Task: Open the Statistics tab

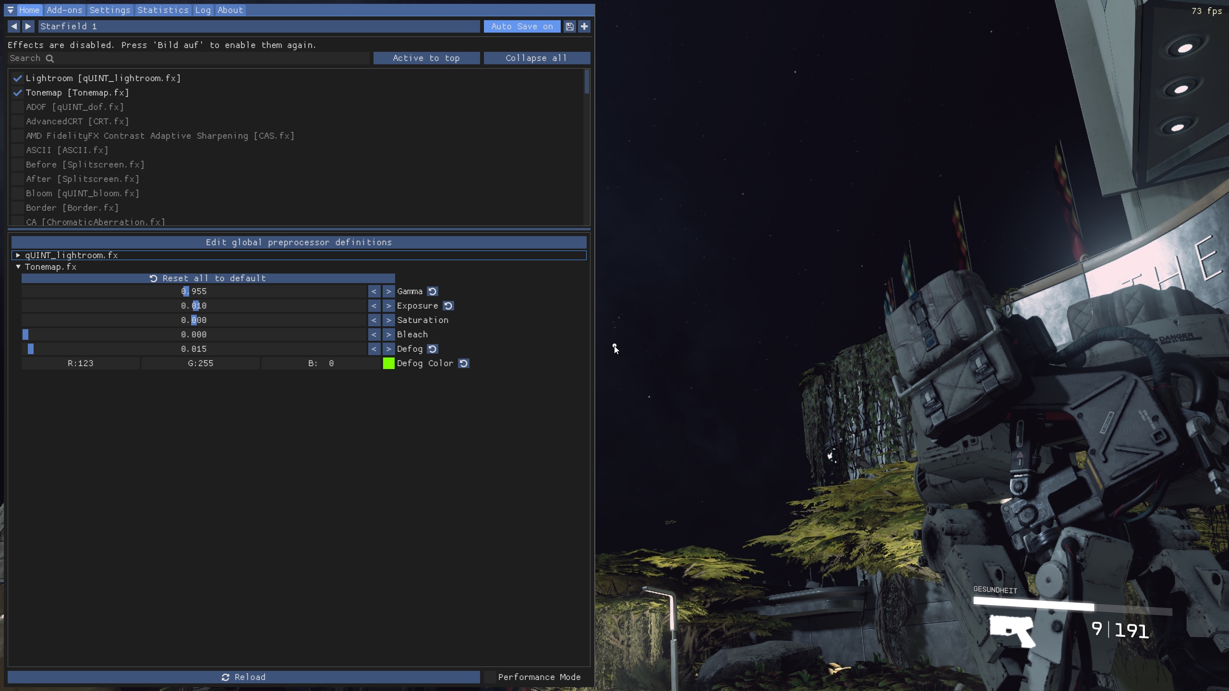Action: tap(163, 10)
